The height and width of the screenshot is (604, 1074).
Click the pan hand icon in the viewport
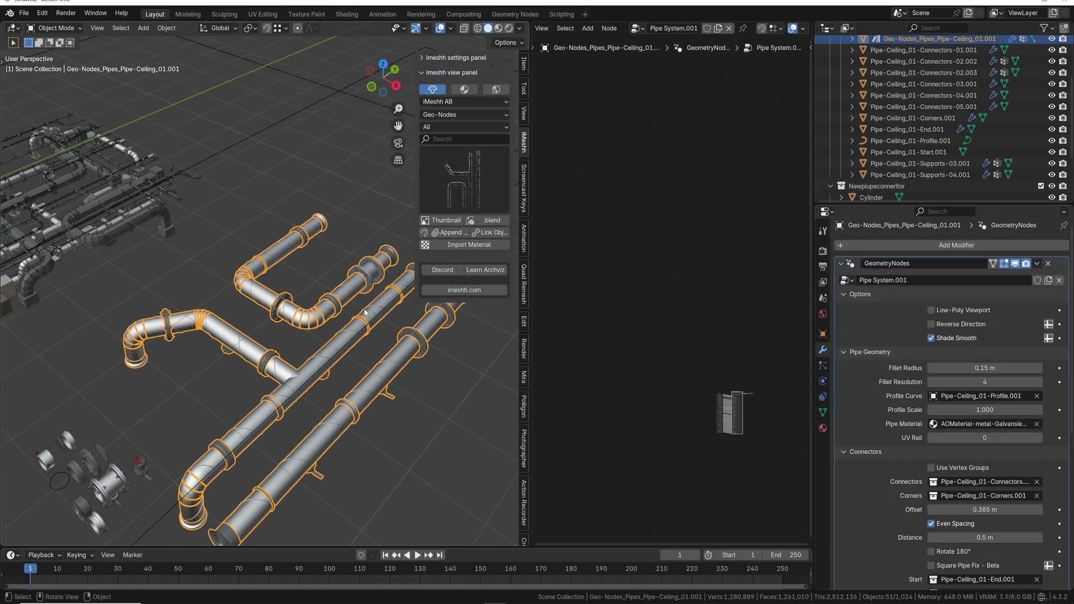pos(398,126)
